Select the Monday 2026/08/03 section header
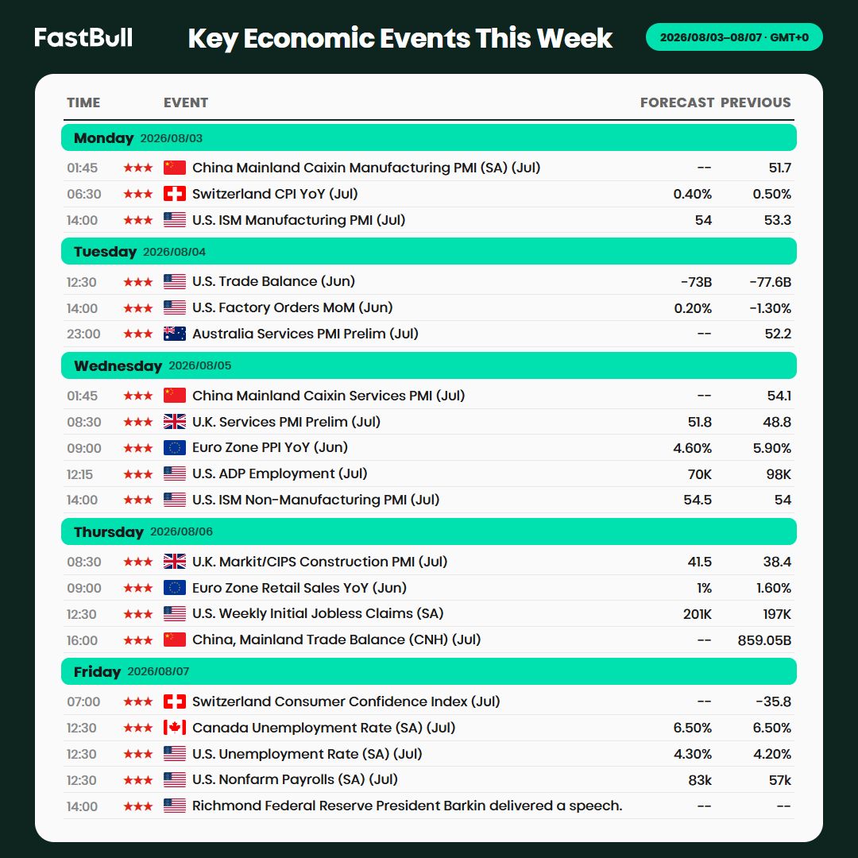858x858 pixels. pyautogui.click(x=428, y=137)
